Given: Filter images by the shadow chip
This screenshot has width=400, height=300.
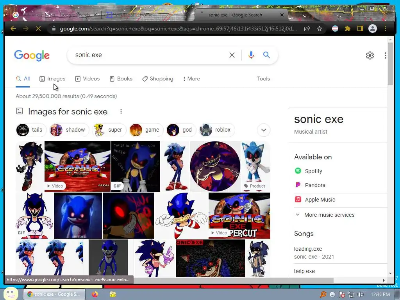Looking at the screenshot, I should [x=69, y=130].
